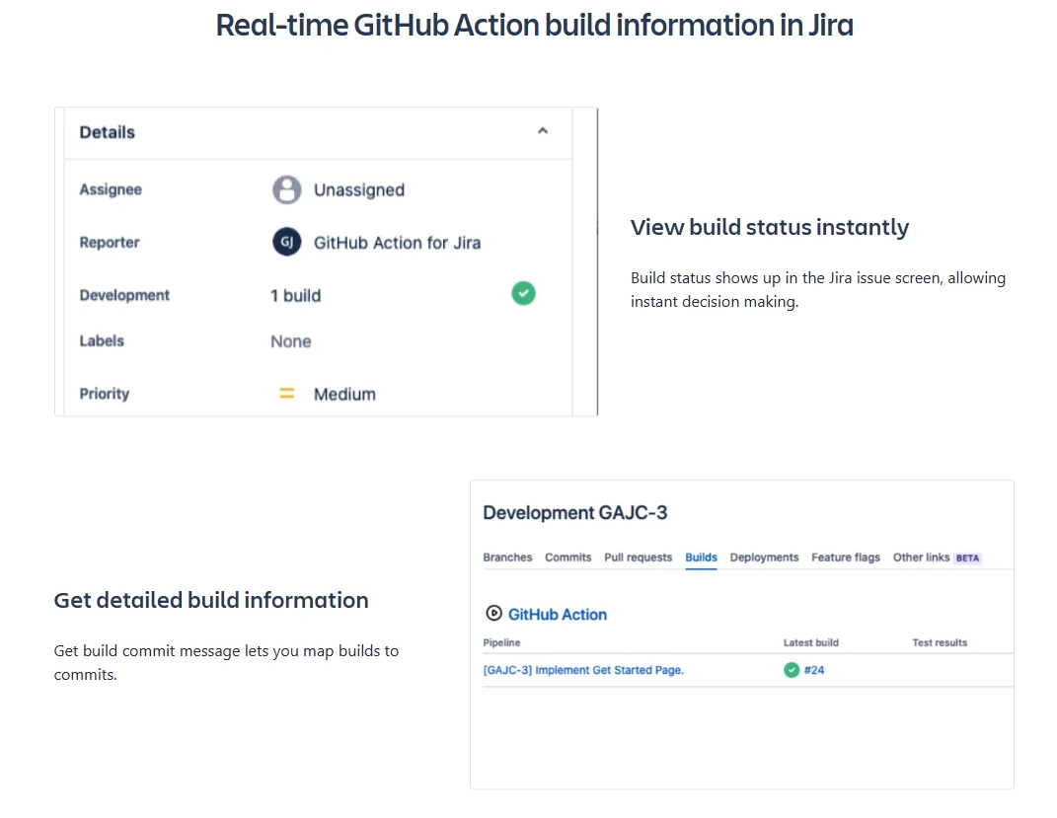Viewport: 1057px width, 818px height.
Task: Click the GJ GitHub Action for Jira avatar
Action: [x=285, y=242]
